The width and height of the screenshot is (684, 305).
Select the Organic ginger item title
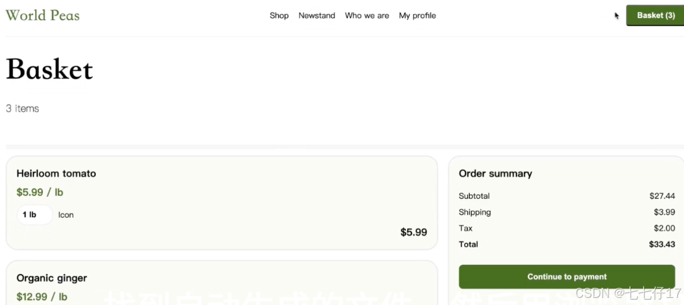click(x=52, y=278)
